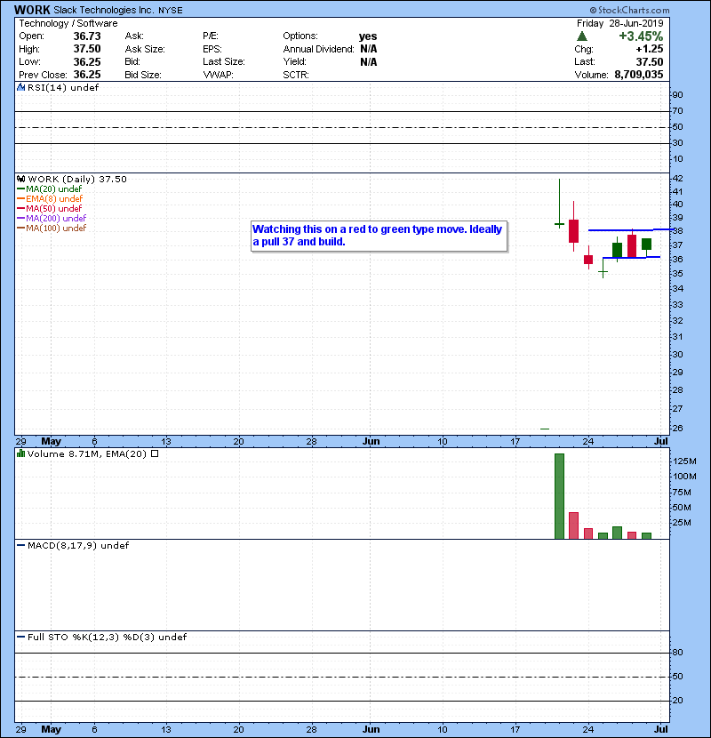Click the Chg value +1.25
This screenshot has width=711, height=738.
click(x=650, y=49)
